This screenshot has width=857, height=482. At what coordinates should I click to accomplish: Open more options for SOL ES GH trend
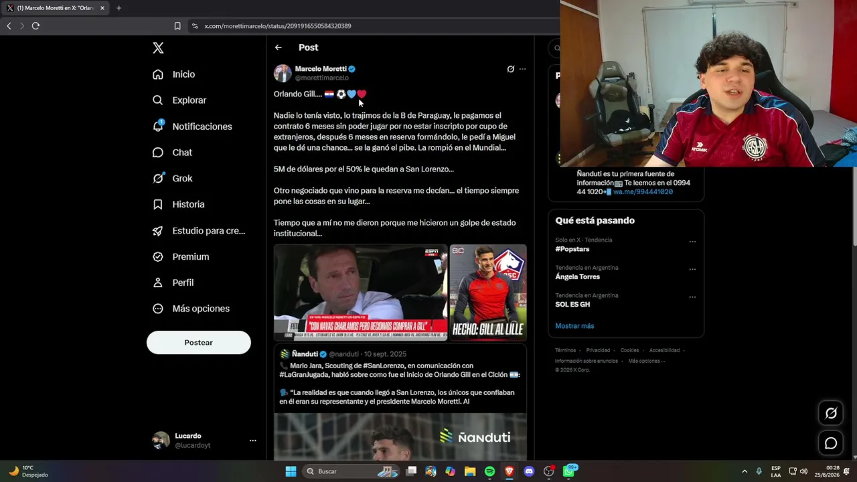pyautogui.click(x=692, y=297)
